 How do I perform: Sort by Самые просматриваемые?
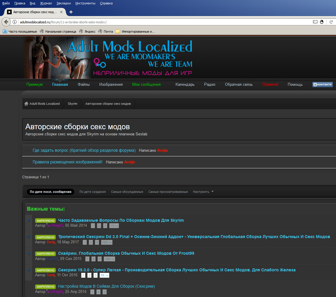tap(168, 192)
